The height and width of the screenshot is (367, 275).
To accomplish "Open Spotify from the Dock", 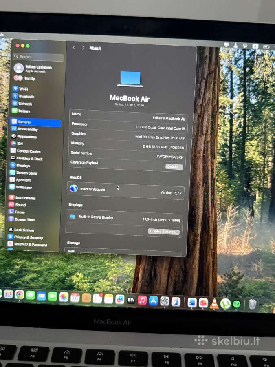I will pos(237,304).
